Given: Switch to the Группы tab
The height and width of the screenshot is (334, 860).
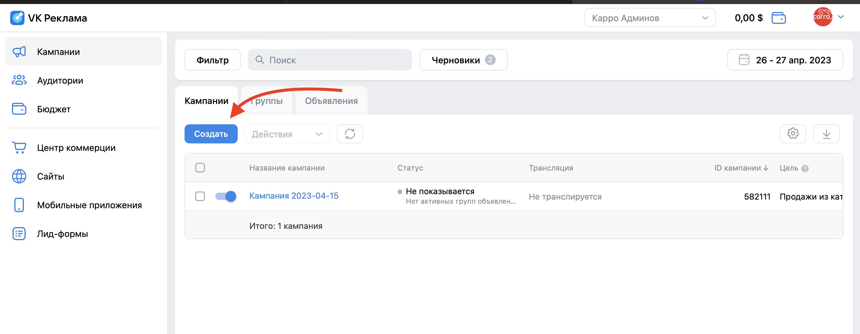Looking at the screenshot, I should coord(266,101).
